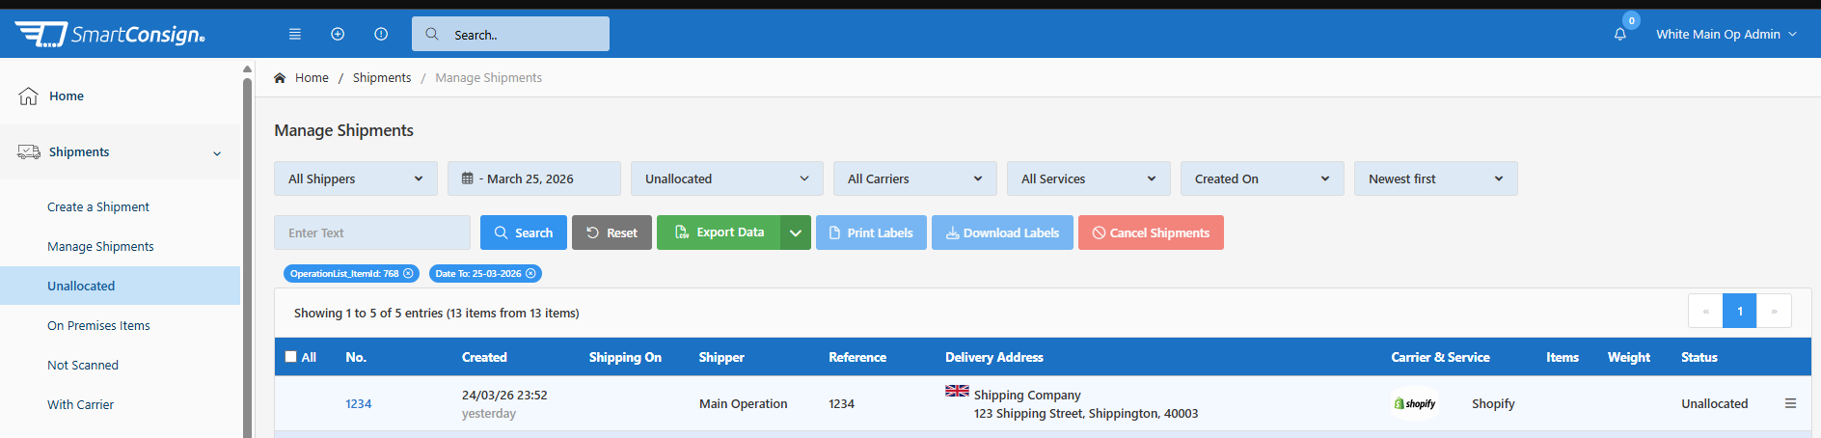
Task: Click the Download Labels button
Action: 1002,233
